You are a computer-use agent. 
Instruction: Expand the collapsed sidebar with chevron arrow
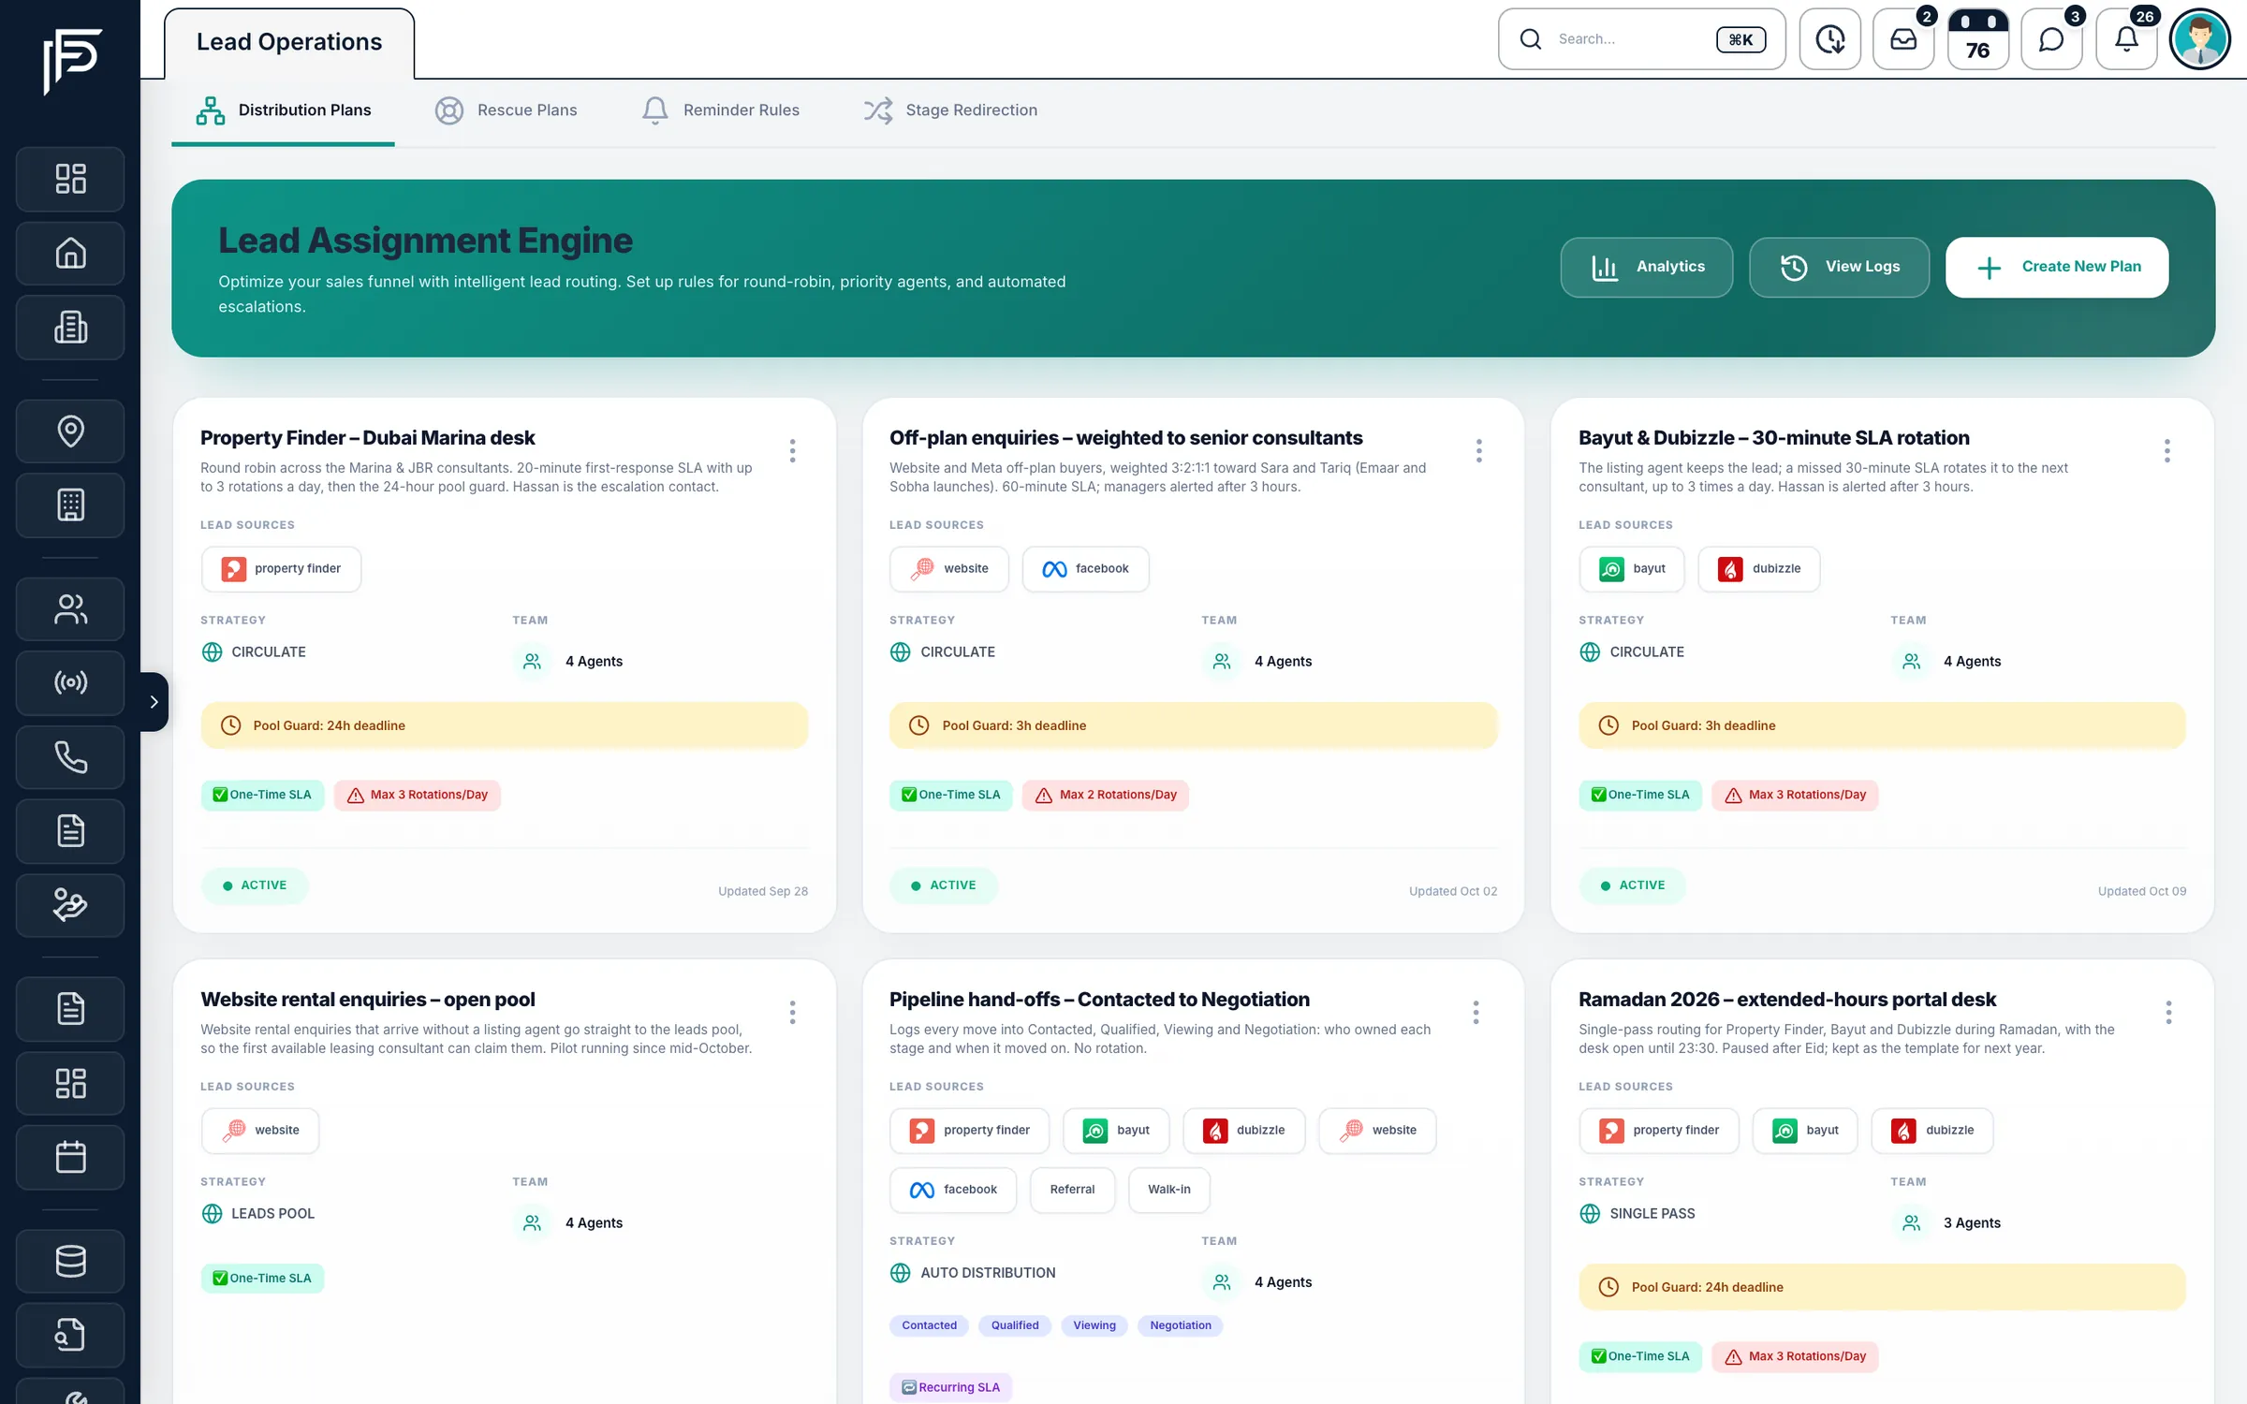[154, 702]
